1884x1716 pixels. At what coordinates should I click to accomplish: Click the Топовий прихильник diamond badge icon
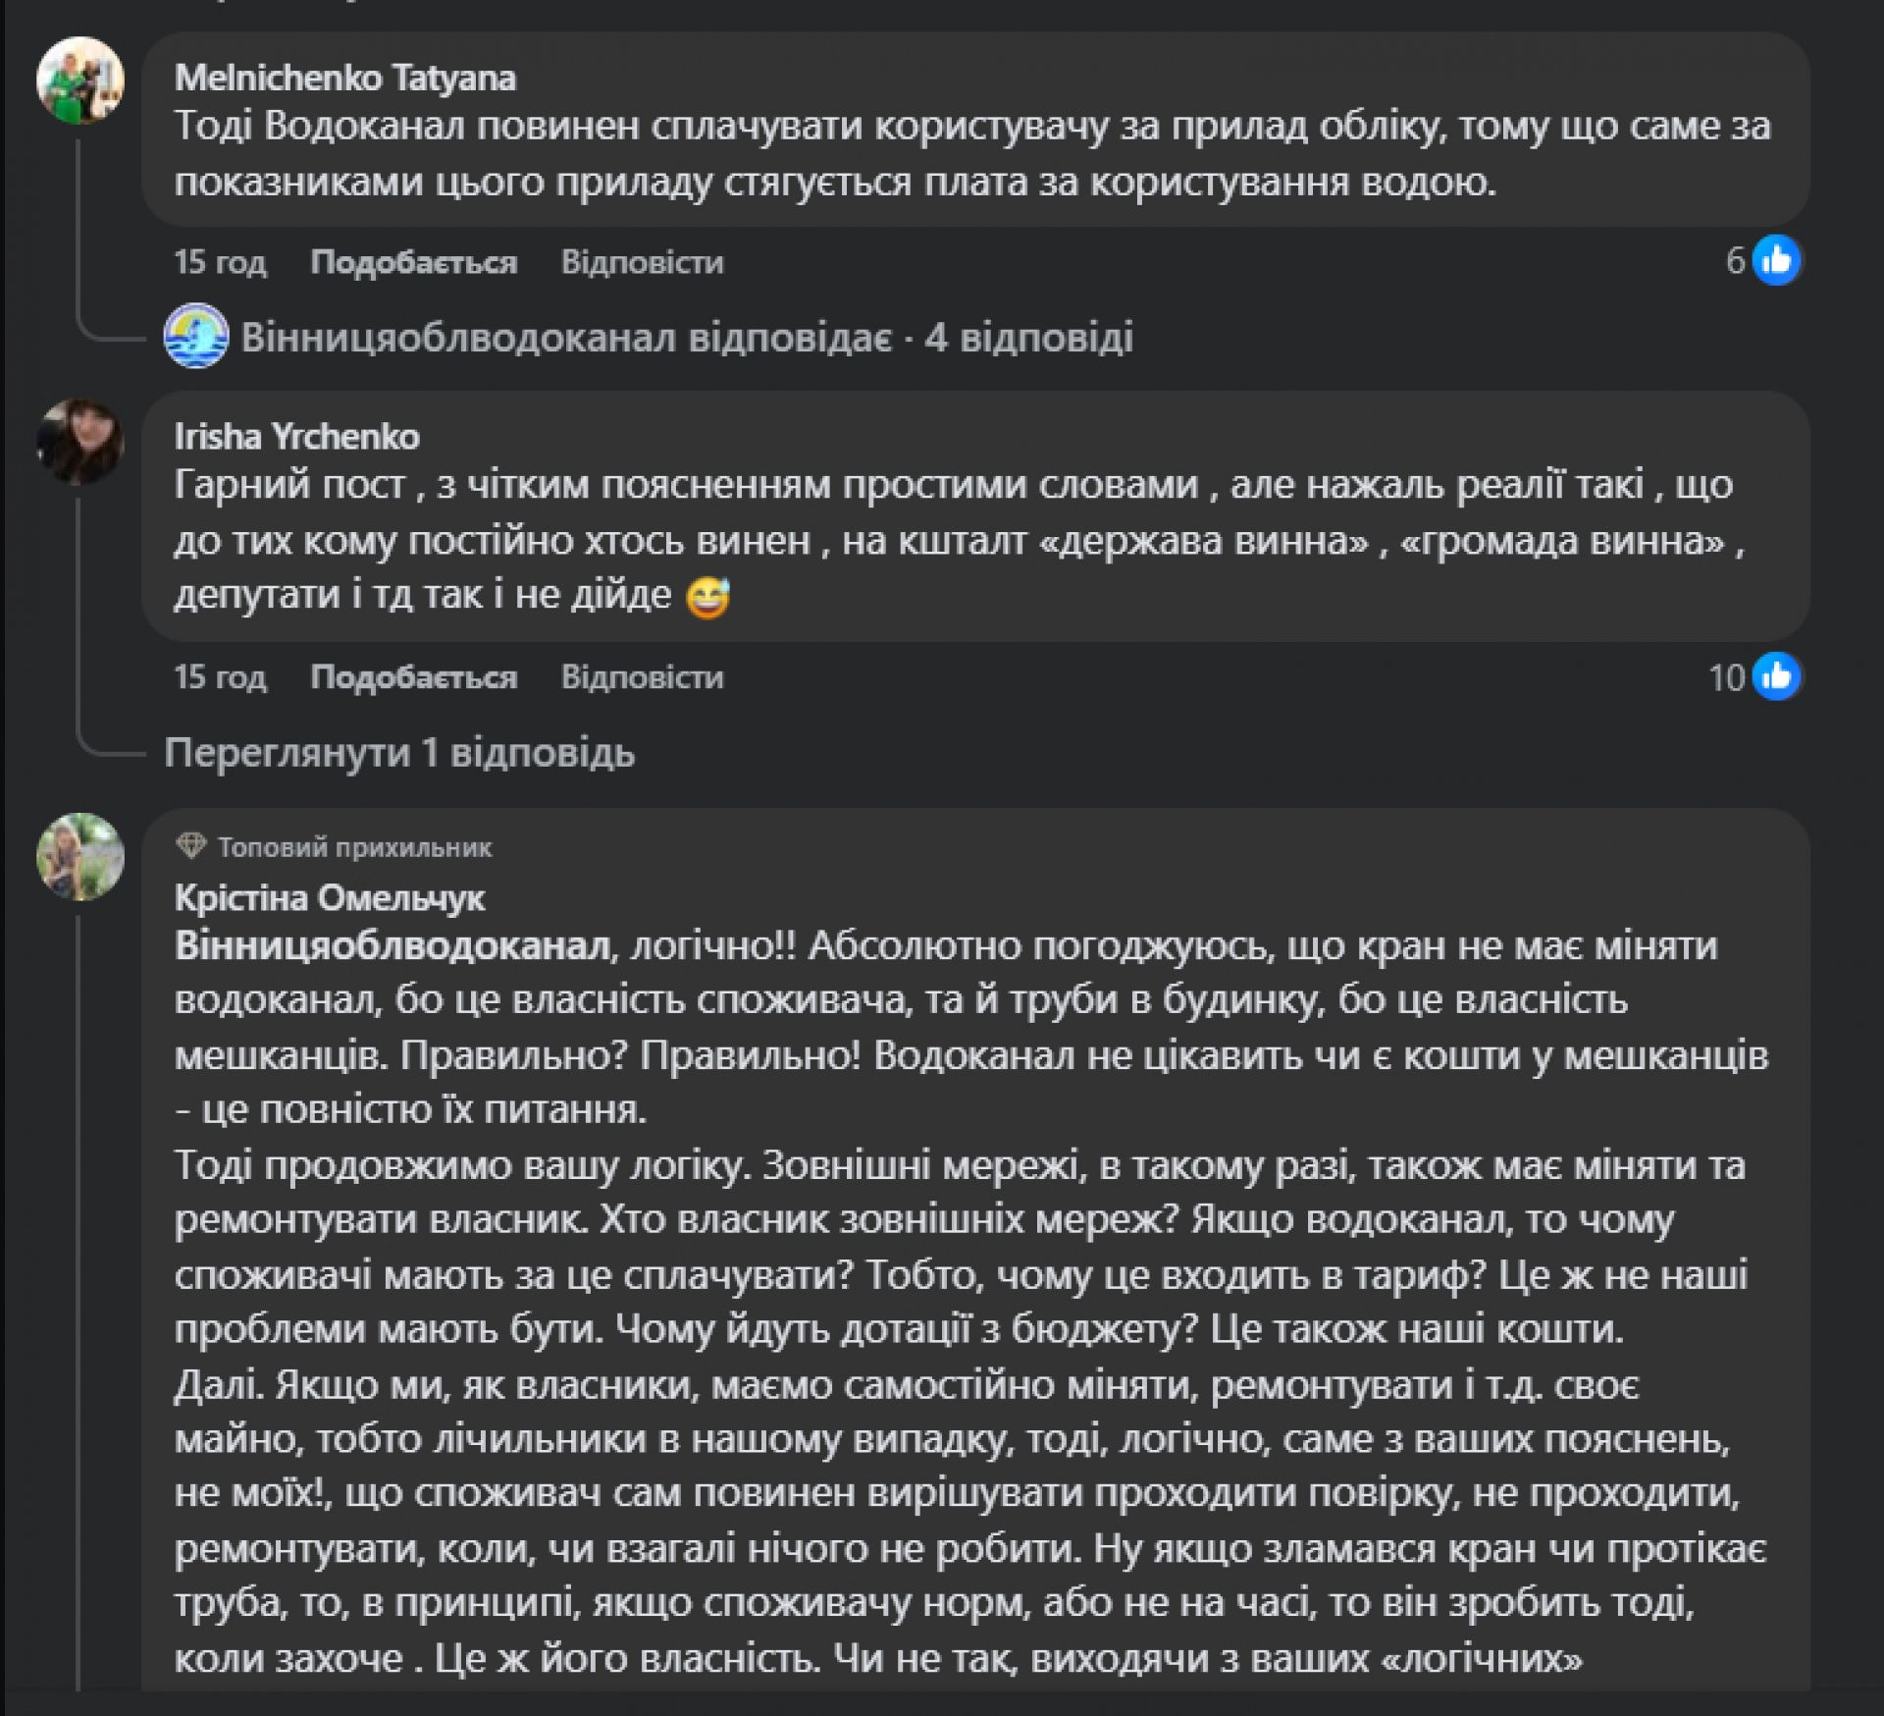[190, 845]
